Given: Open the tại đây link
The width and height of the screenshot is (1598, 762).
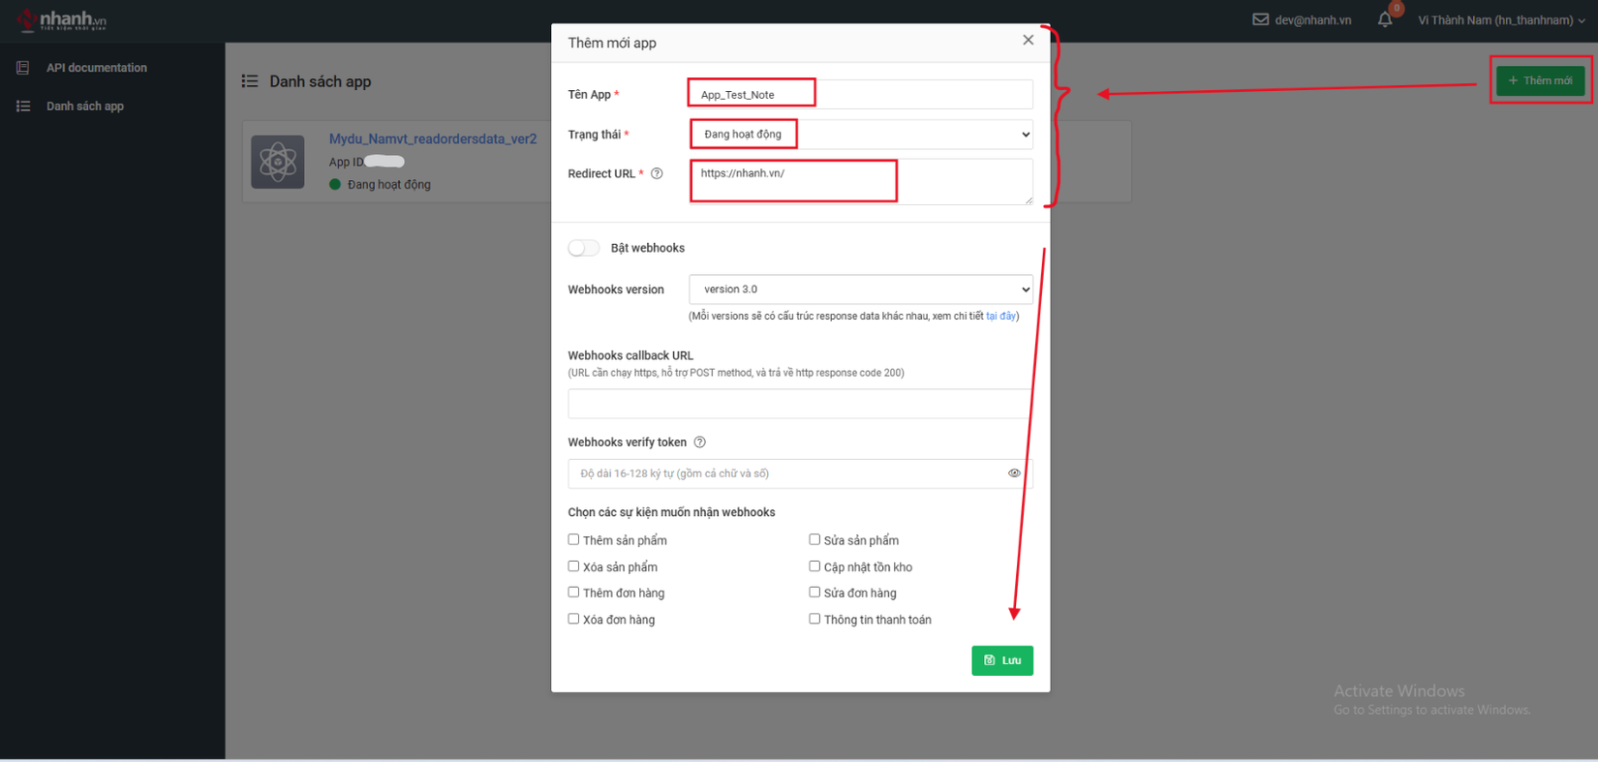Looking at the screenshot, I should tap(1000, 317).
